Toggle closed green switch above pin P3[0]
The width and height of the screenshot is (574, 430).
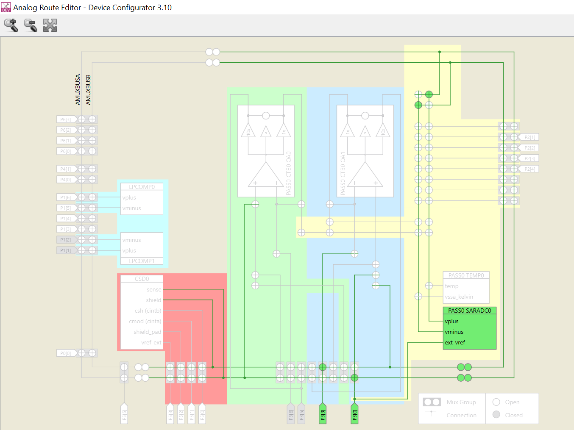coord(354,377)
